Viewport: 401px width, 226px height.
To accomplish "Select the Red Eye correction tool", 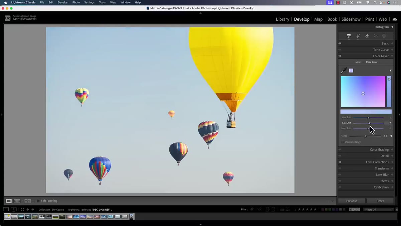I will [376, 36].
